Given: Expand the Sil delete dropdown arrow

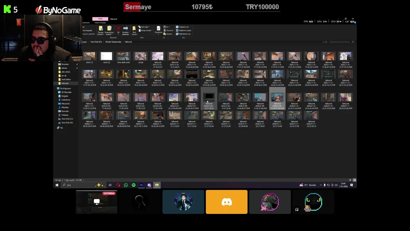Looking at the screenshot, I should tap(119, 34).
